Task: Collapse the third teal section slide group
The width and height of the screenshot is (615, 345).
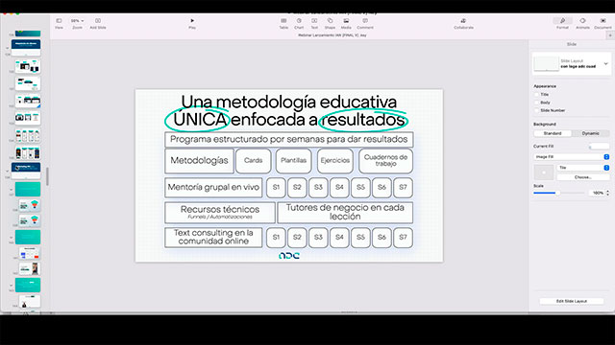Action: [11, 286]
